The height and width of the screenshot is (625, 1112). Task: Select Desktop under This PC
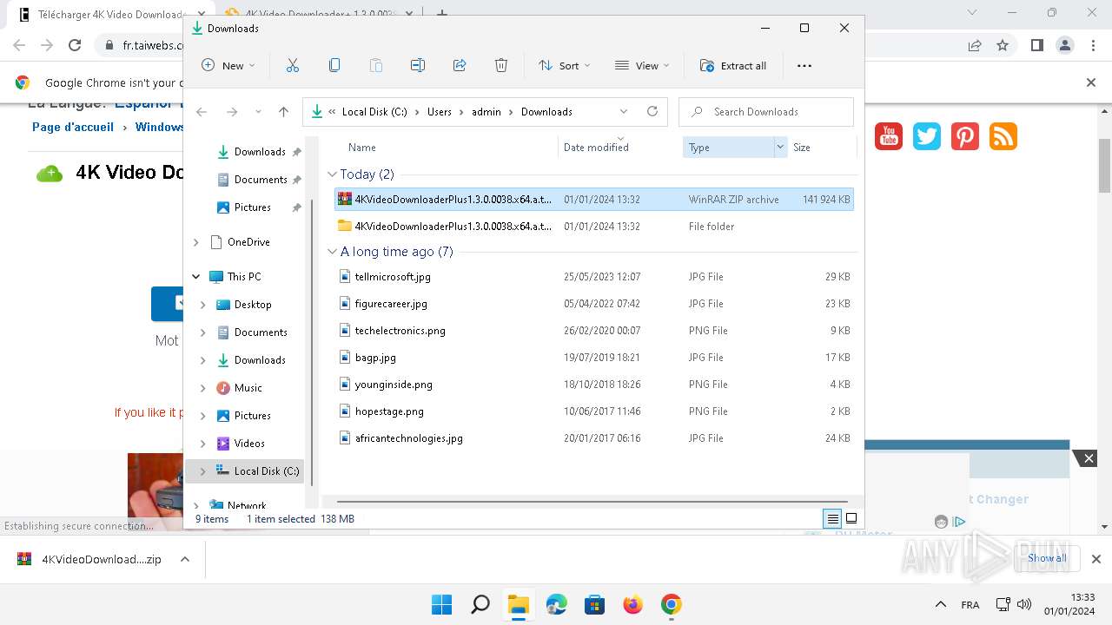(x=253, y=305)
